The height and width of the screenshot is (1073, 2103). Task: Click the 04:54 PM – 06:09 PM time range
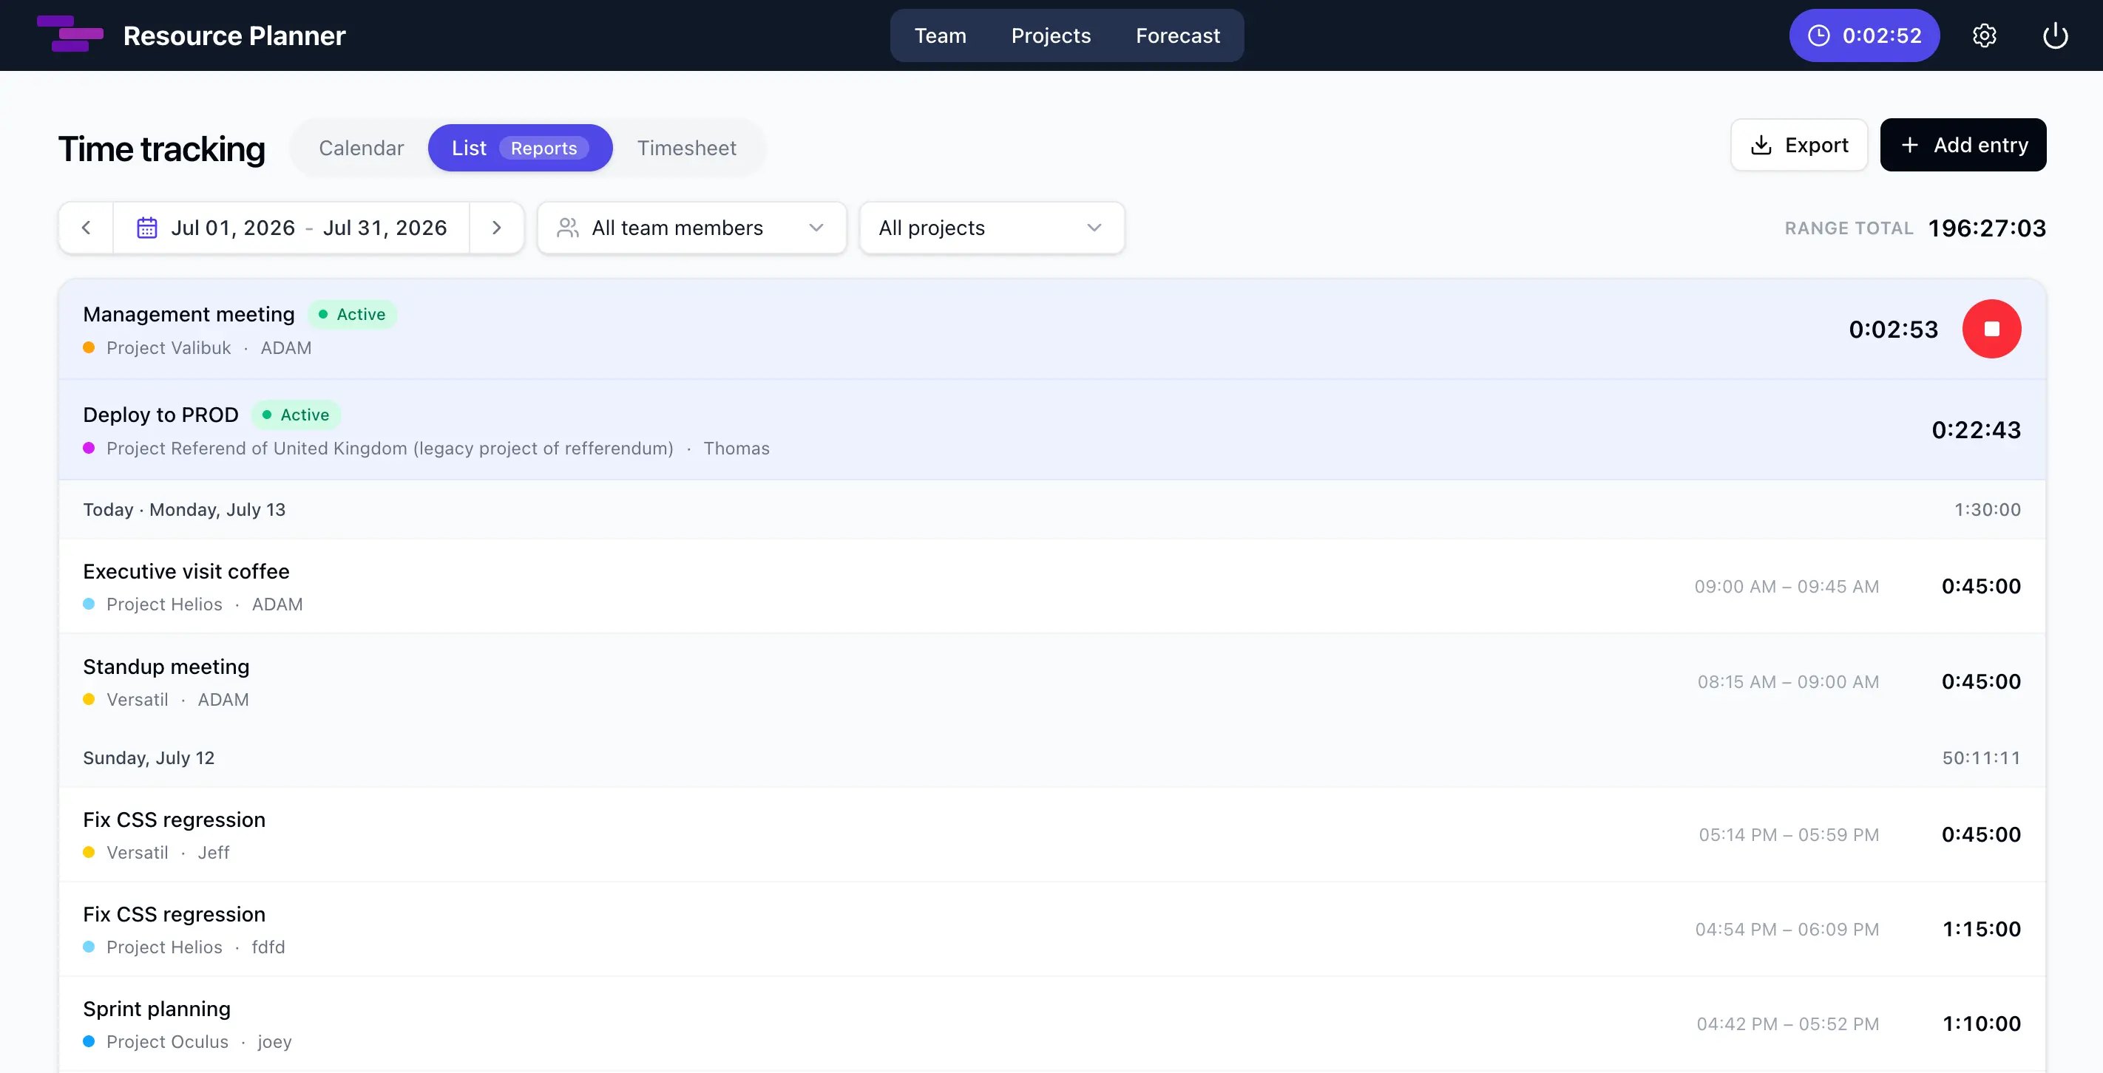coord(1787,929)
